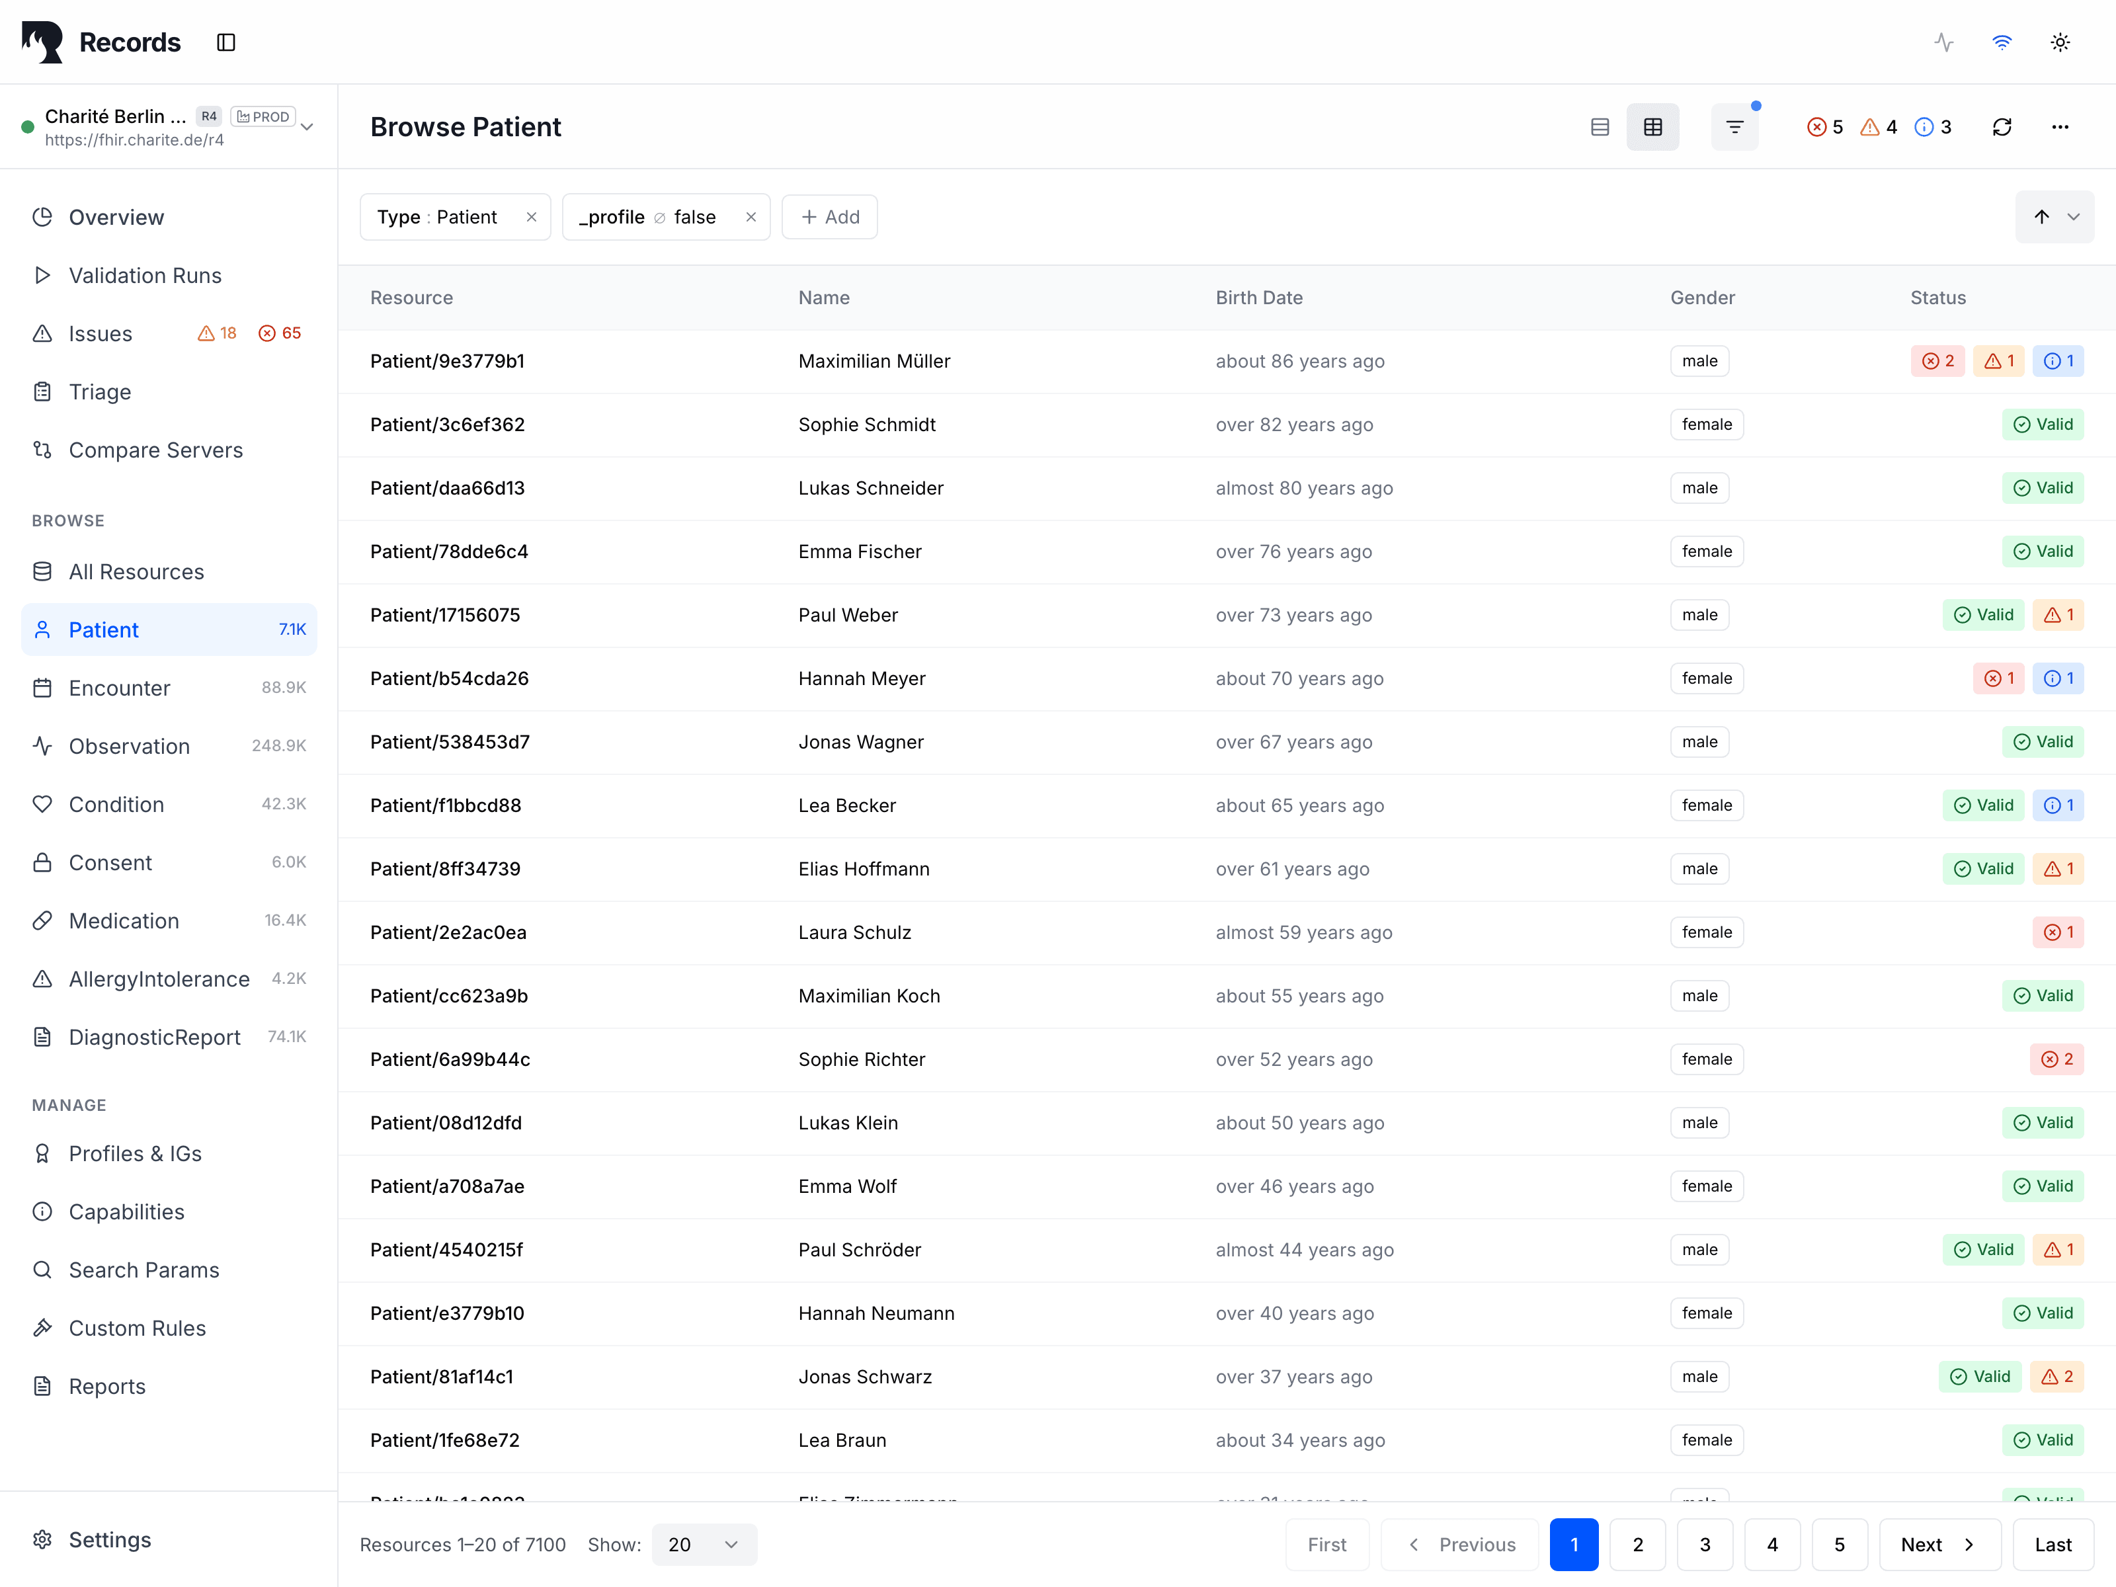Click the wifi connection status icon
The image size is (2116, 1587).
(x=2001, y=42)
